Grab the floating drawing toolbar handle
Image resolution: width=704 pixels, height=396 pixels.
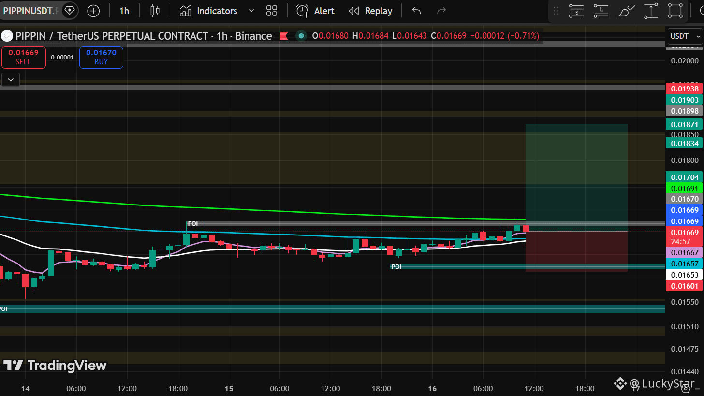556,11
